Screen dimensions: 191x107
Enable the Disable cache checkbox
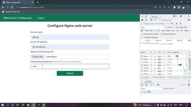click(x=142, y=24)
